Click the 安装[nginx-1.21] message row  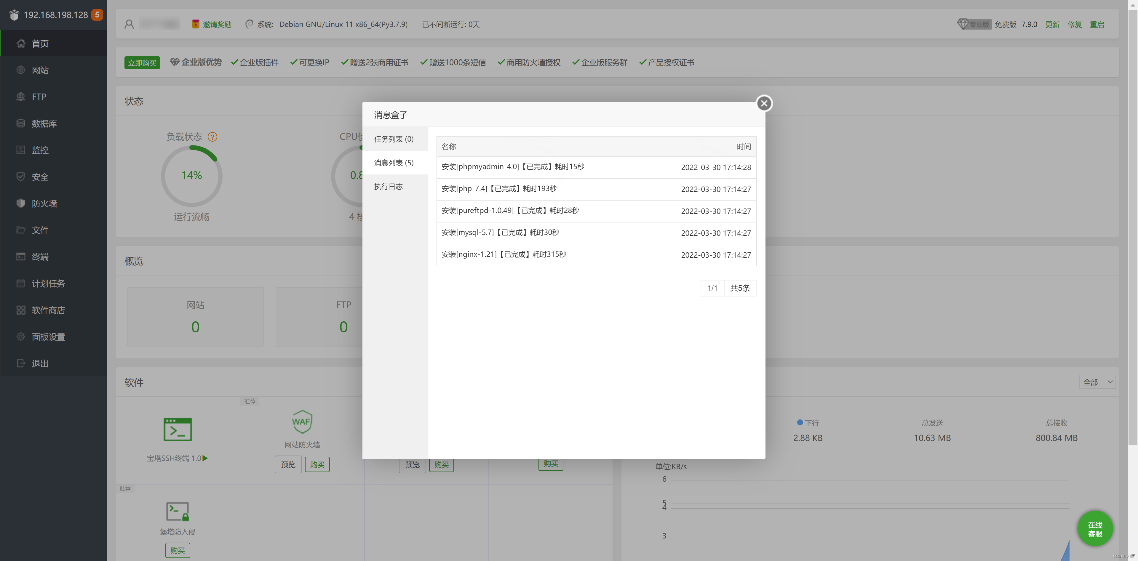tap(596, 255)
